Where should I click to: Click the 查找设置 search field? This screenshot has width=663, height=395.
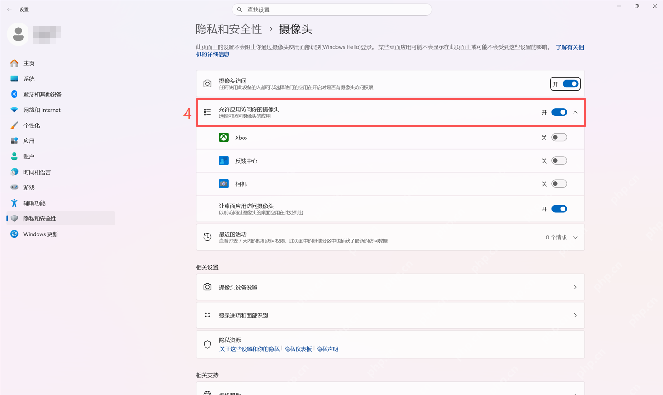pos(332,9)
